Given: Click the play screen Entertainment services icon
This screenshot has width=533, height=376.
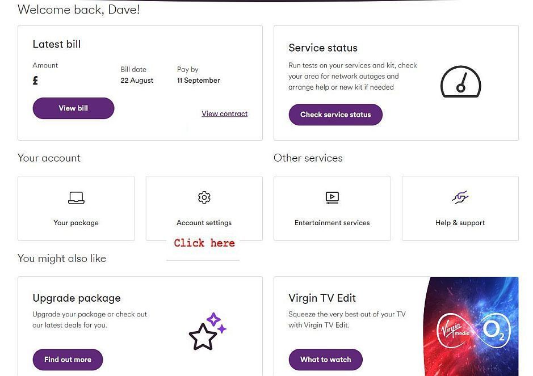Looking at the screenshot, I should coord(332,198).
